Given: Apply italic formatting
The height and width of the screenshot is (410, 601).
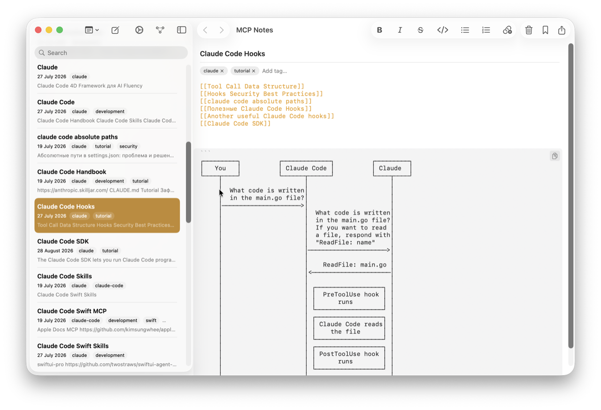Looking at the screenshot, I should point(400,30).
